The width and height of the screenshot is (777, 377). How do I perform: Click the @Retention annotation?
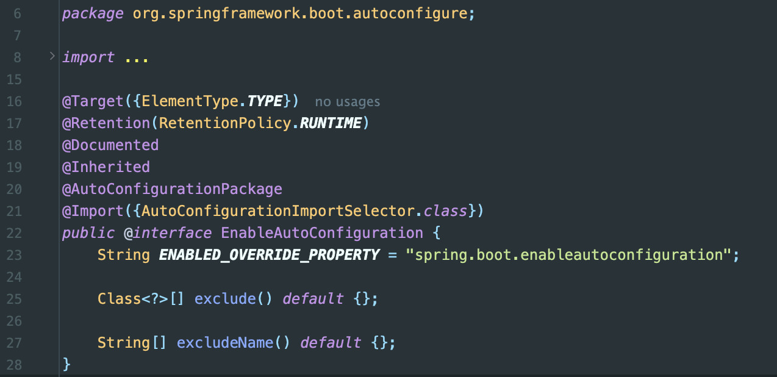106,123
